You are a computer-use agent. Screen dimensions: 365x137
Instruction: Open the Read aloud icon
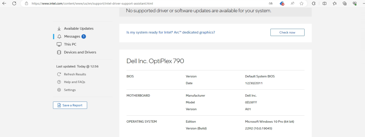pyautogui.click(x=292, y=4)
